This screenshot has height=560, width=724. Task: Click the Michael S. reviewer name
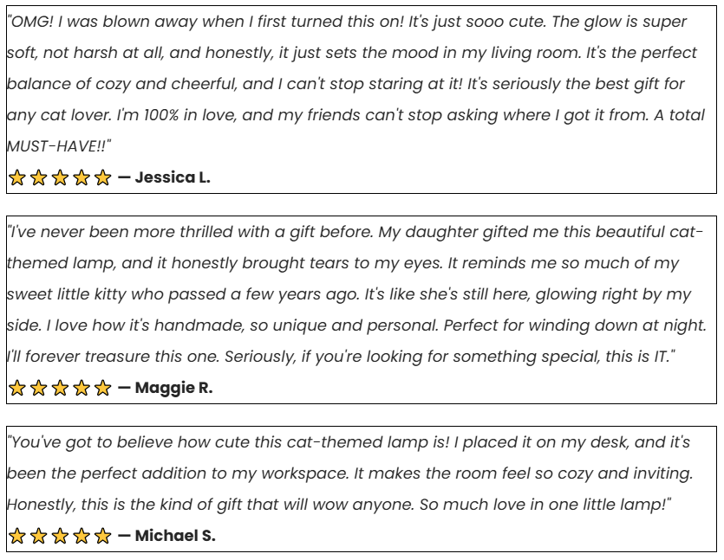point(175,537)
